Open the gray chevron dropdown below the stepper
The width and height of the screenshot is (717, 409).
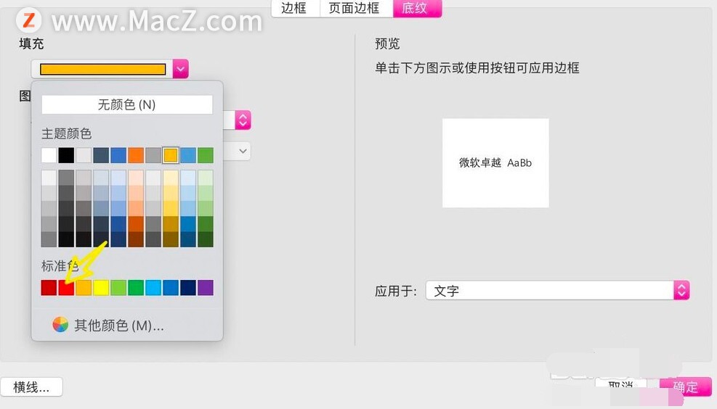[243, 151]
